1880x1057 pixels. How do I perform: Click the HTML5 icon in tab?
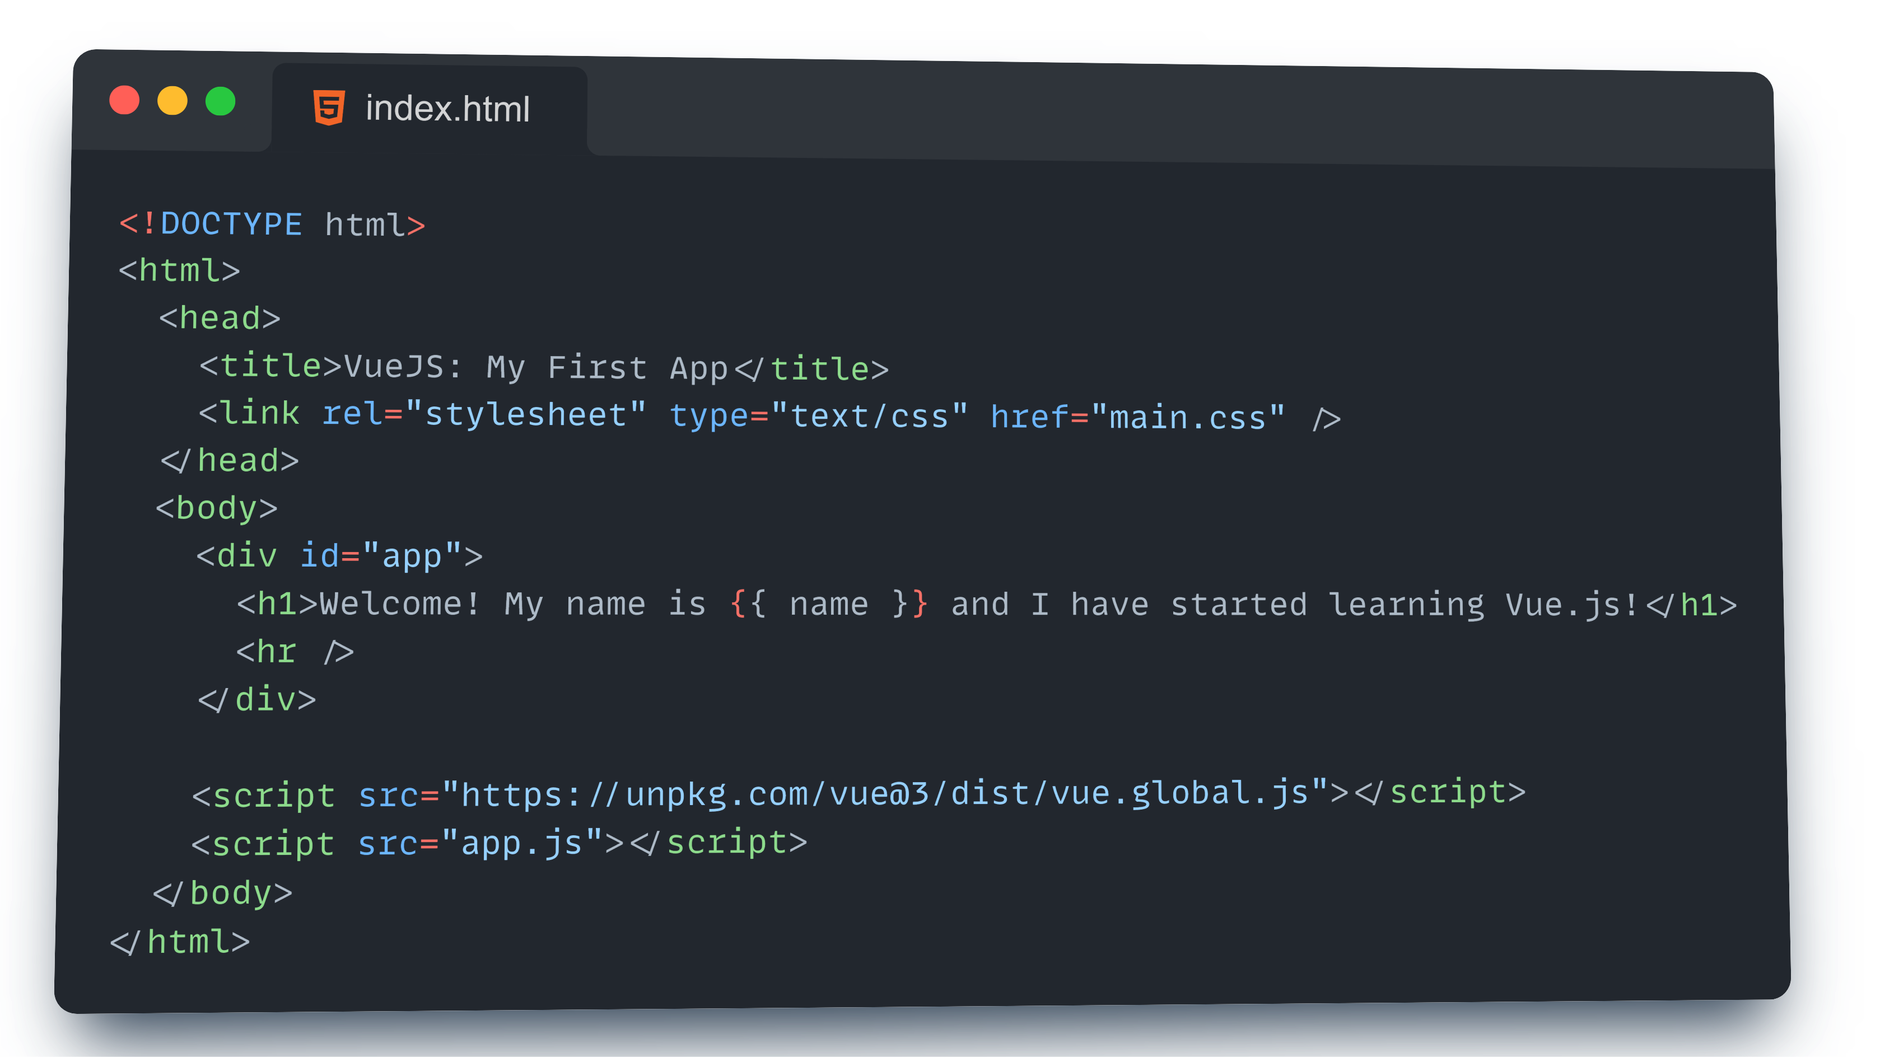point(328,108)
